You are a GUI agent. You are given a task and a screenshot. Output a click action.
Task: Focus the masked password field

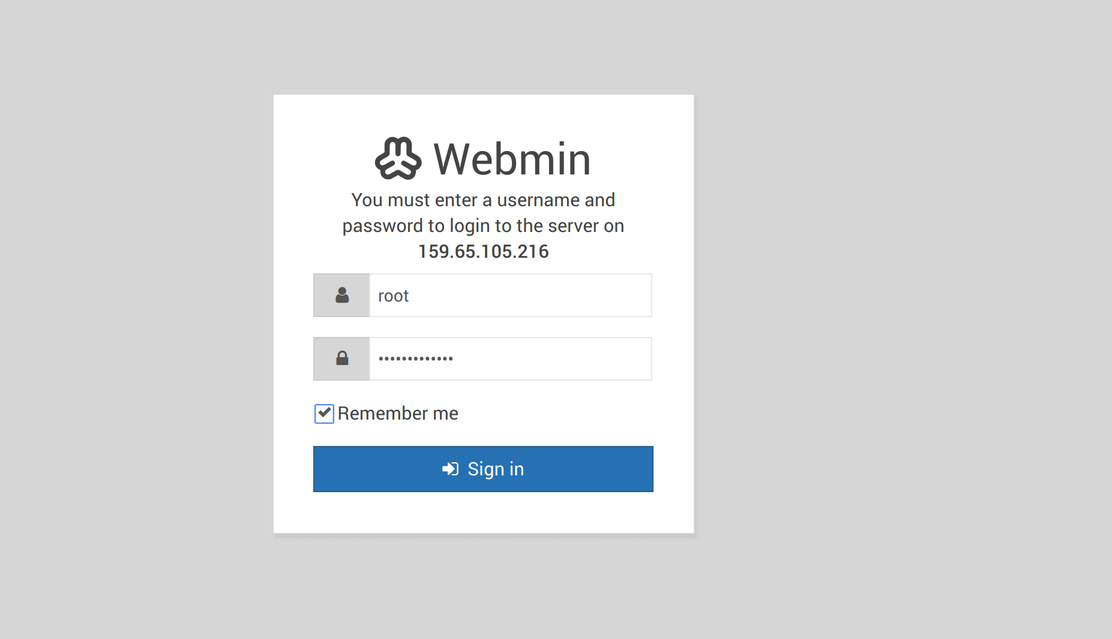(x=511, y=358)
